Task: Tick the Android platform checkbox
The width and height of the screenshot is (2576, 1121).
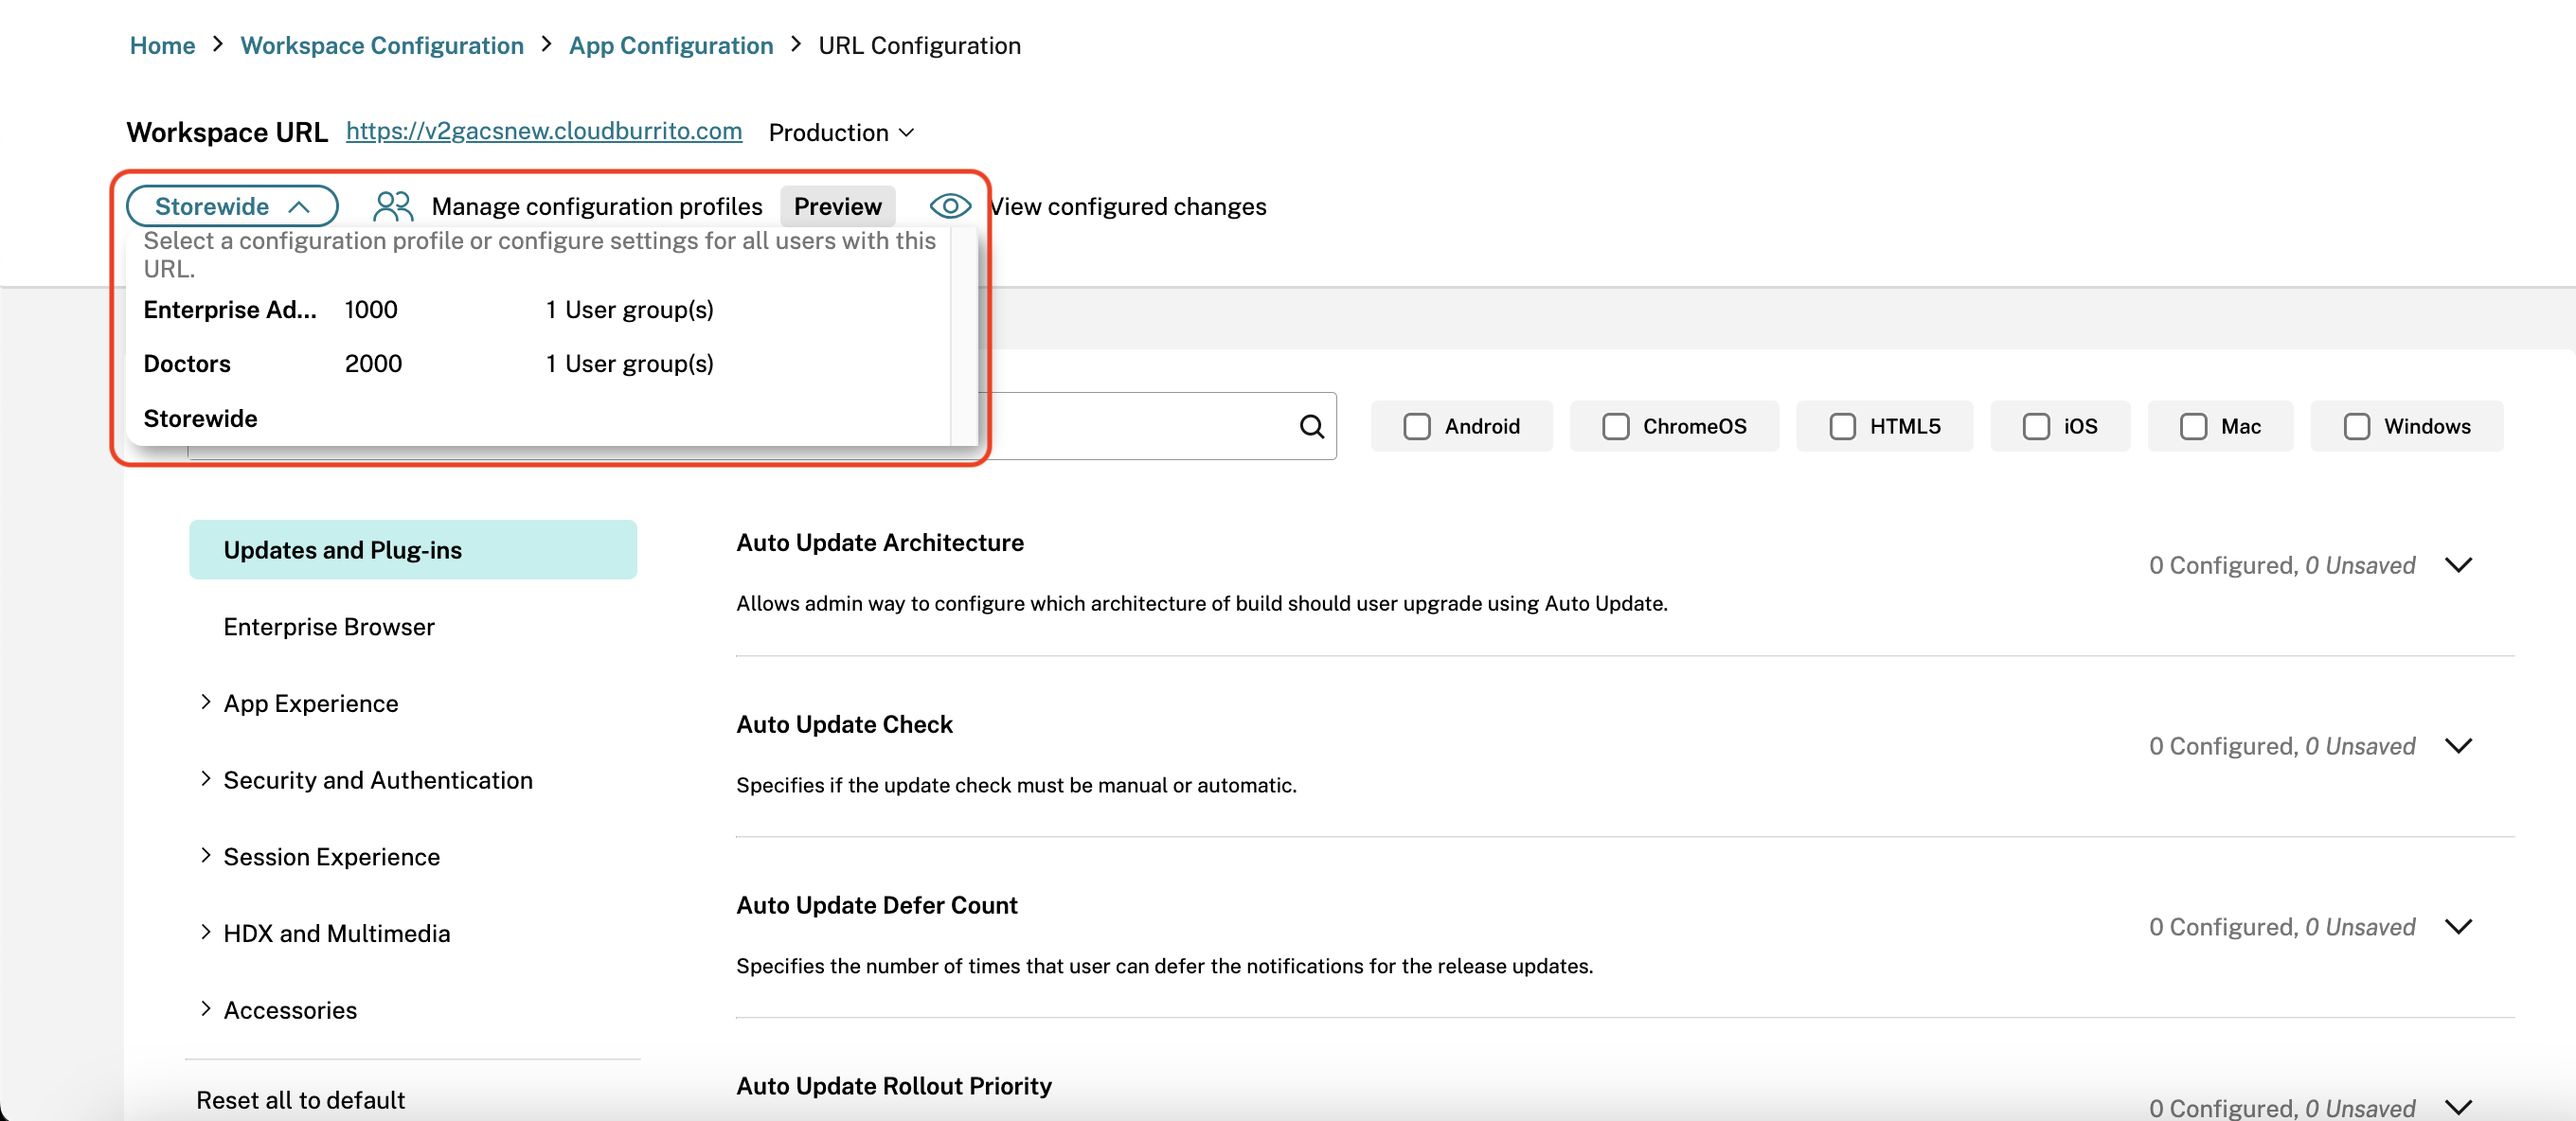Action: click(x=1416, y=427)
